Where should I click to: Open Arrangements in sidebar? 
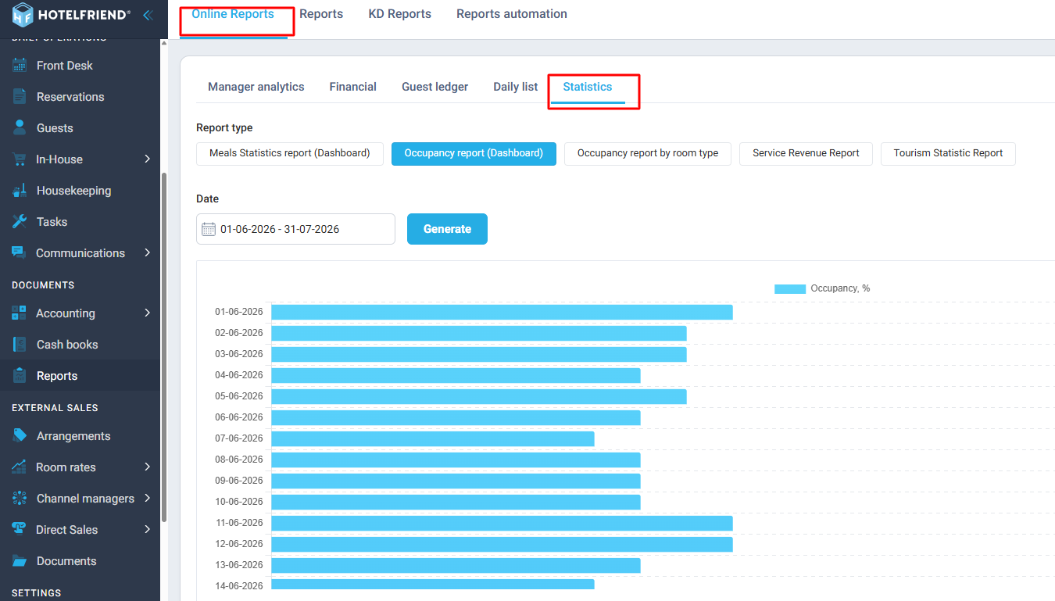click(73, 436)
